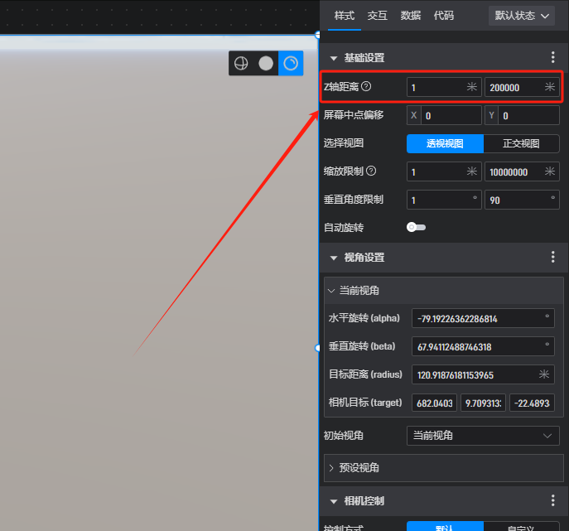Select 透视视图 view option

445,143
